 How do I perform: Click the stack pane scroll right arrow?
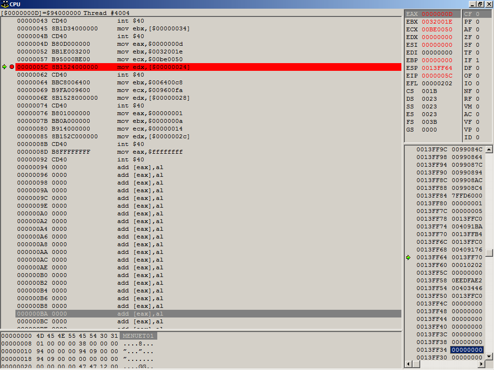[481, 363]
